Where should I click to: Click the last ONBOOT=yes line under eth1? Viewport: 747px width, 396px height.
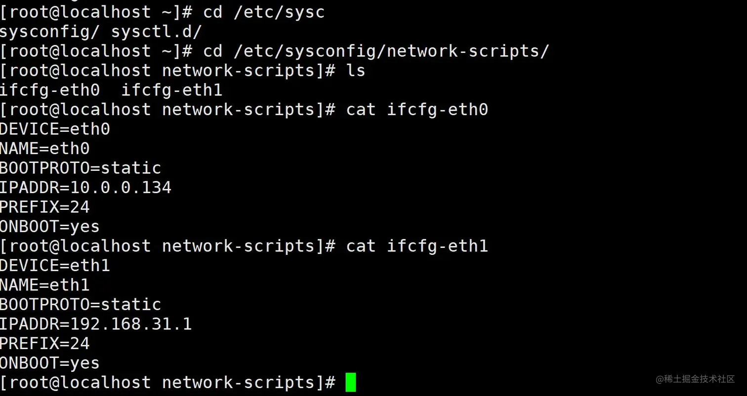(x=50, y=363)
